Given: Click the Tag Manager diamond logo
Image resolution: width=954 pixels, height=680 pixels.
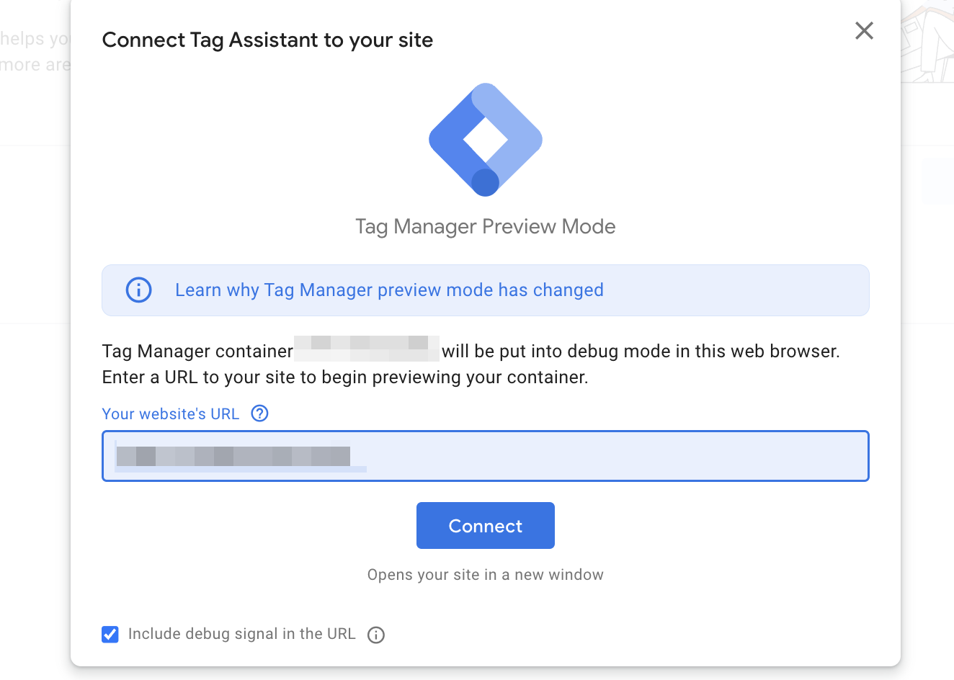Looking at the screenshot, I should (486, 139).
